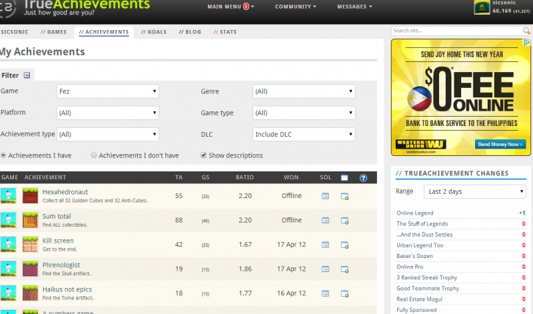Switch to the Goals tab
Image resolution: width=533 pixels, height=314 pixels.
pos(154,32)
